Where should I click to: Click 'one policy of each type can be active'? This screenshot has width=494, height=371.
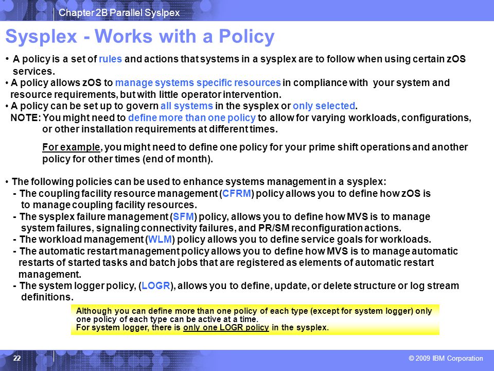pyautogui.click(x=167, y=319)
